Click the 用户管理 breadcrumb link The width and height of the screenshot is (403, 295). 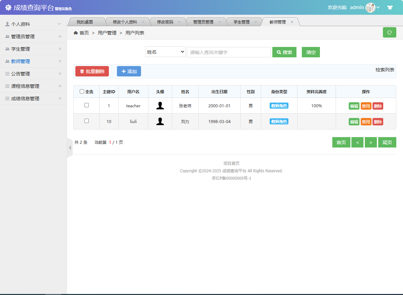click(x=107, y=33)
